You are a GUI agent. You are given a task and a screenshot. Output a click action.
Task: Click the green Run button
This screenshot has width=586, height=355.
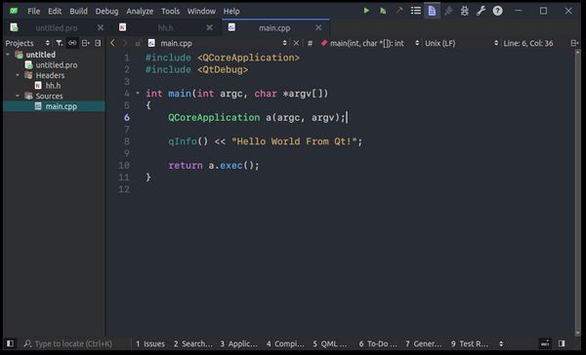click(366, 11)
